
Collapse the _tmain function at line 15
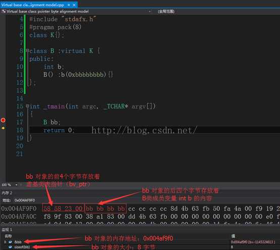point(27,106)
